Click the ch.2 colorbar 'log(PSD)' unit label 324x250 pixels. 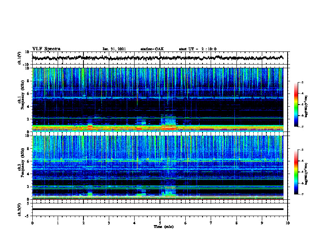(306, 174)
